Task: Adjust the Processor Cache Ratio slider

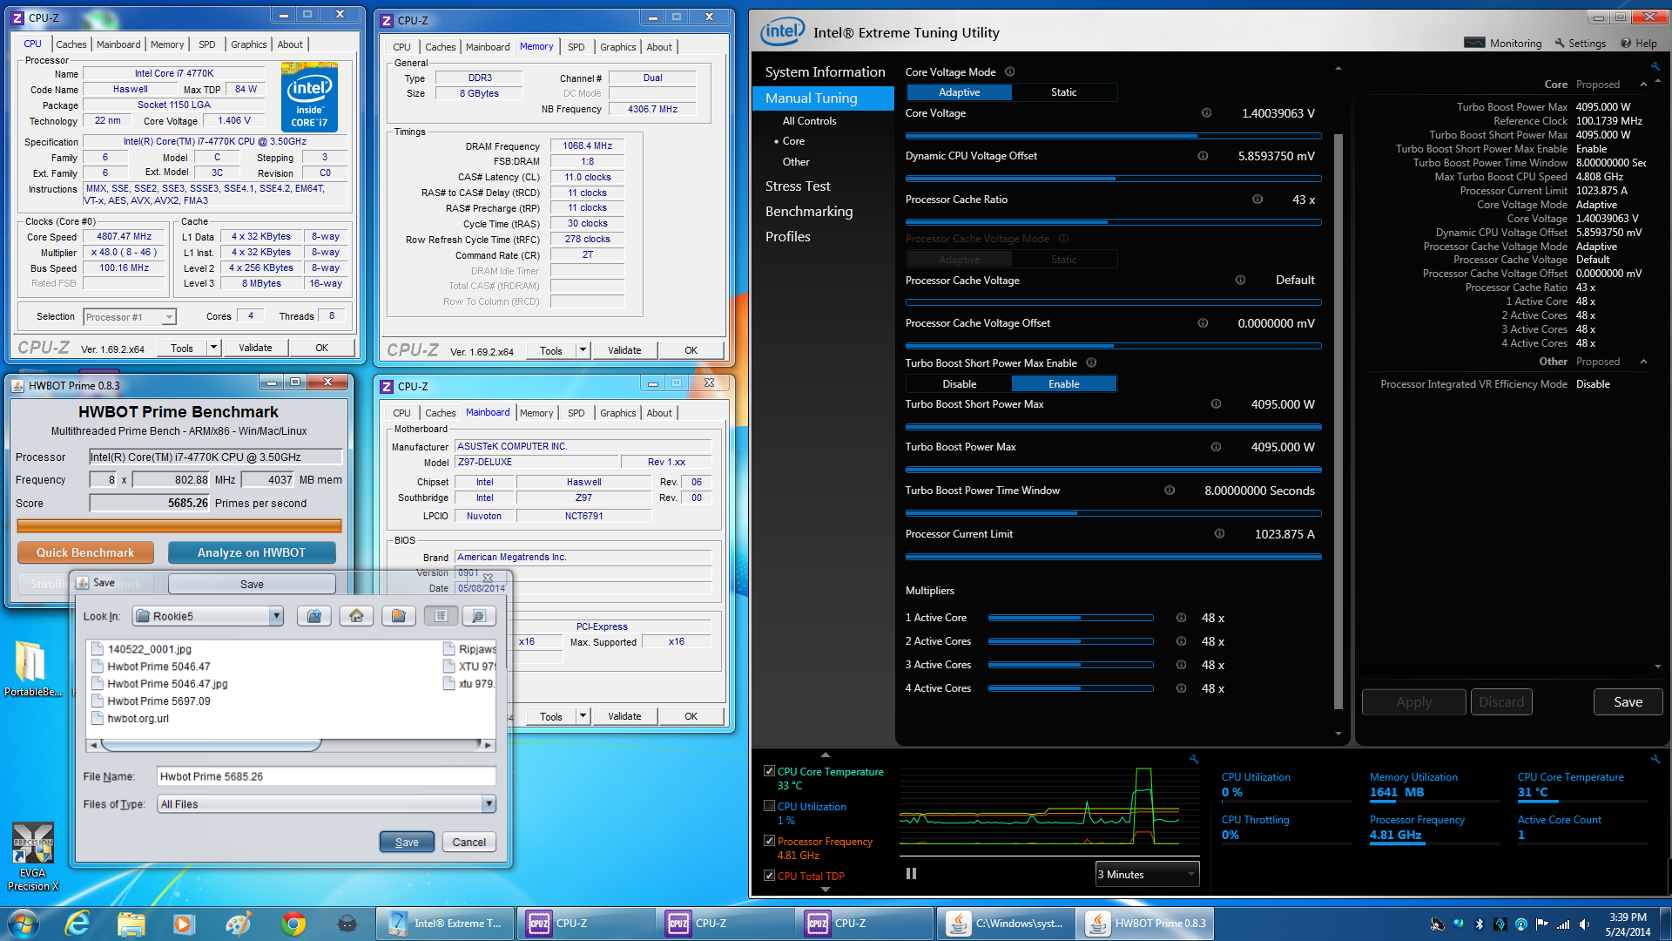Action: 1113,222
